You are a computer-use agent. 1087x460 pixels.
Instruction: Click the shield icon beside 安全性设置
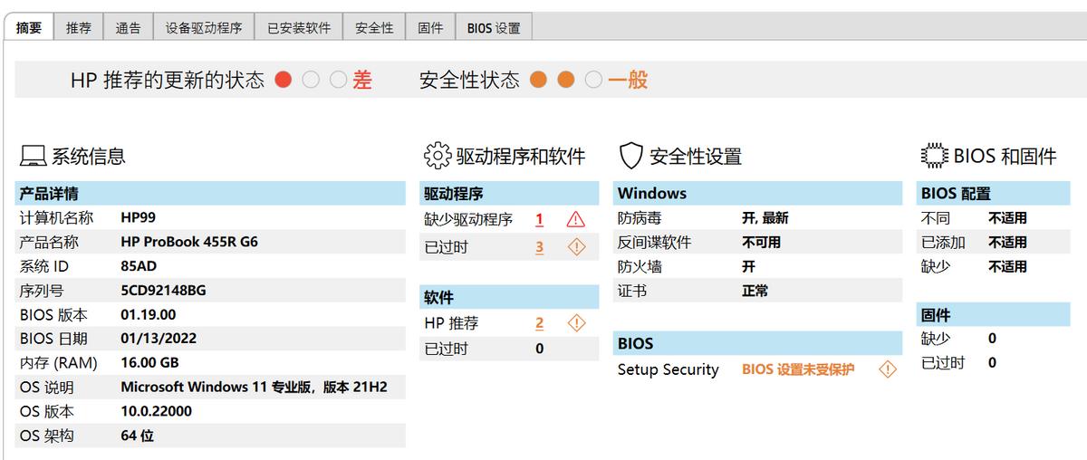tap(631, 157)
